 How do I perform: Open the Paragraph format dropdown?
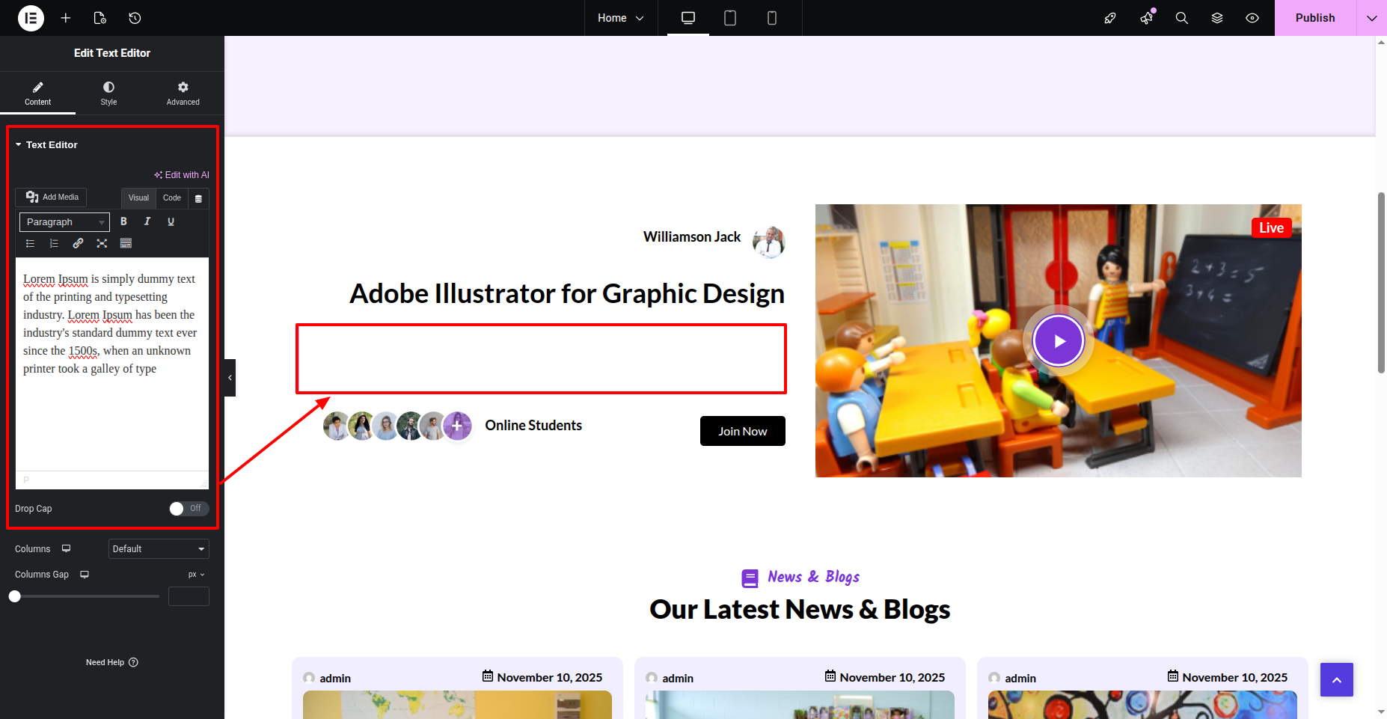64,222
